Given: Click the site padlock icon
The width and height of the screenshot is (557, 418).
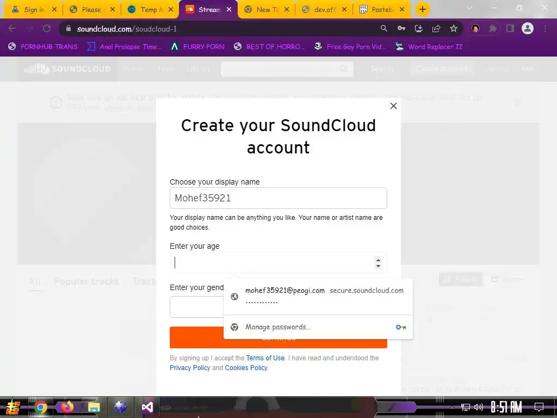Looking at the screenshot, I should 69,28.
